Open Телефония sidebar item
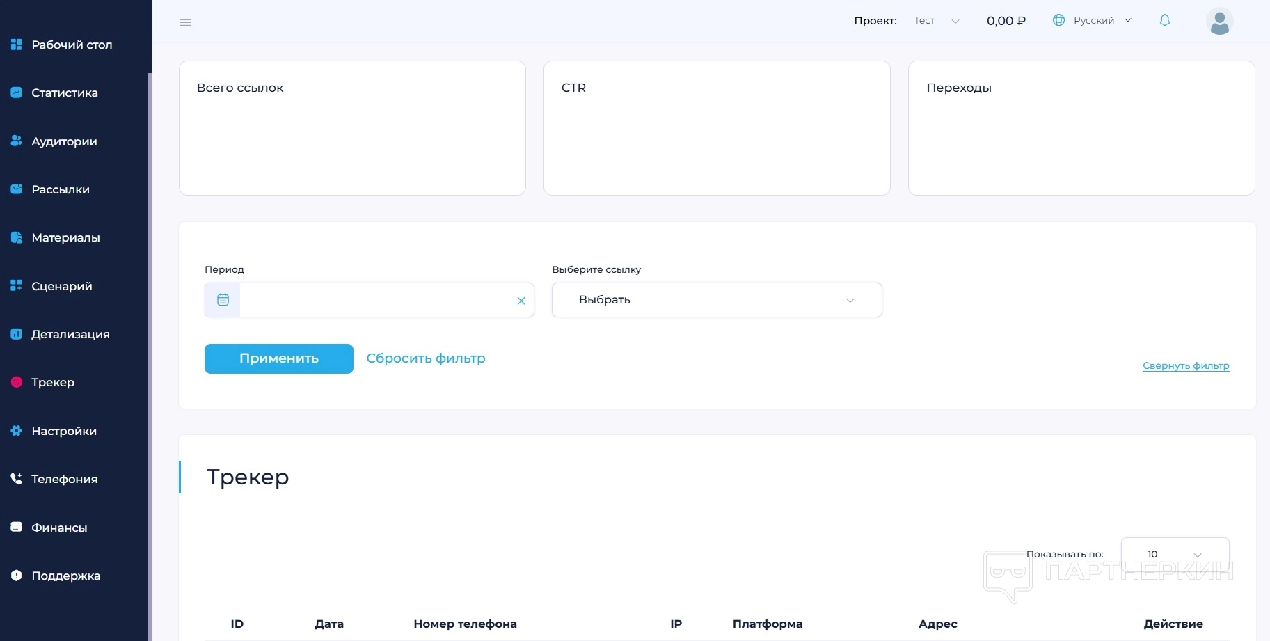Screen dimensions: 1270x641 click(x=65, y=479)
